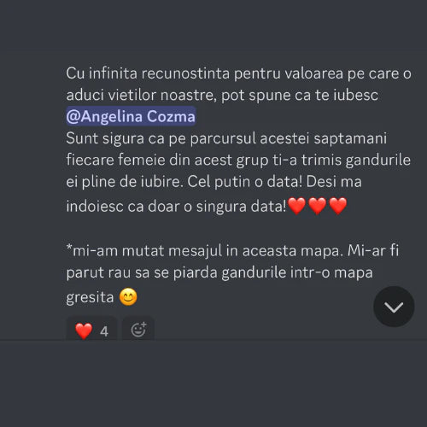Viewport: 427px width, 427px height.
Task: Open the add reaction emoji picker
Action: [x=138, y=330]
